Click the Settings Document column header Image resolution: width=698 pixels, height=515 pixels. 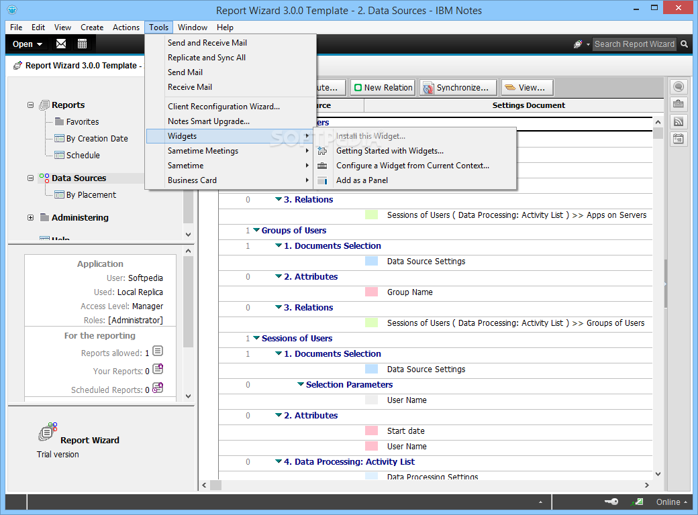pos(528,105)
